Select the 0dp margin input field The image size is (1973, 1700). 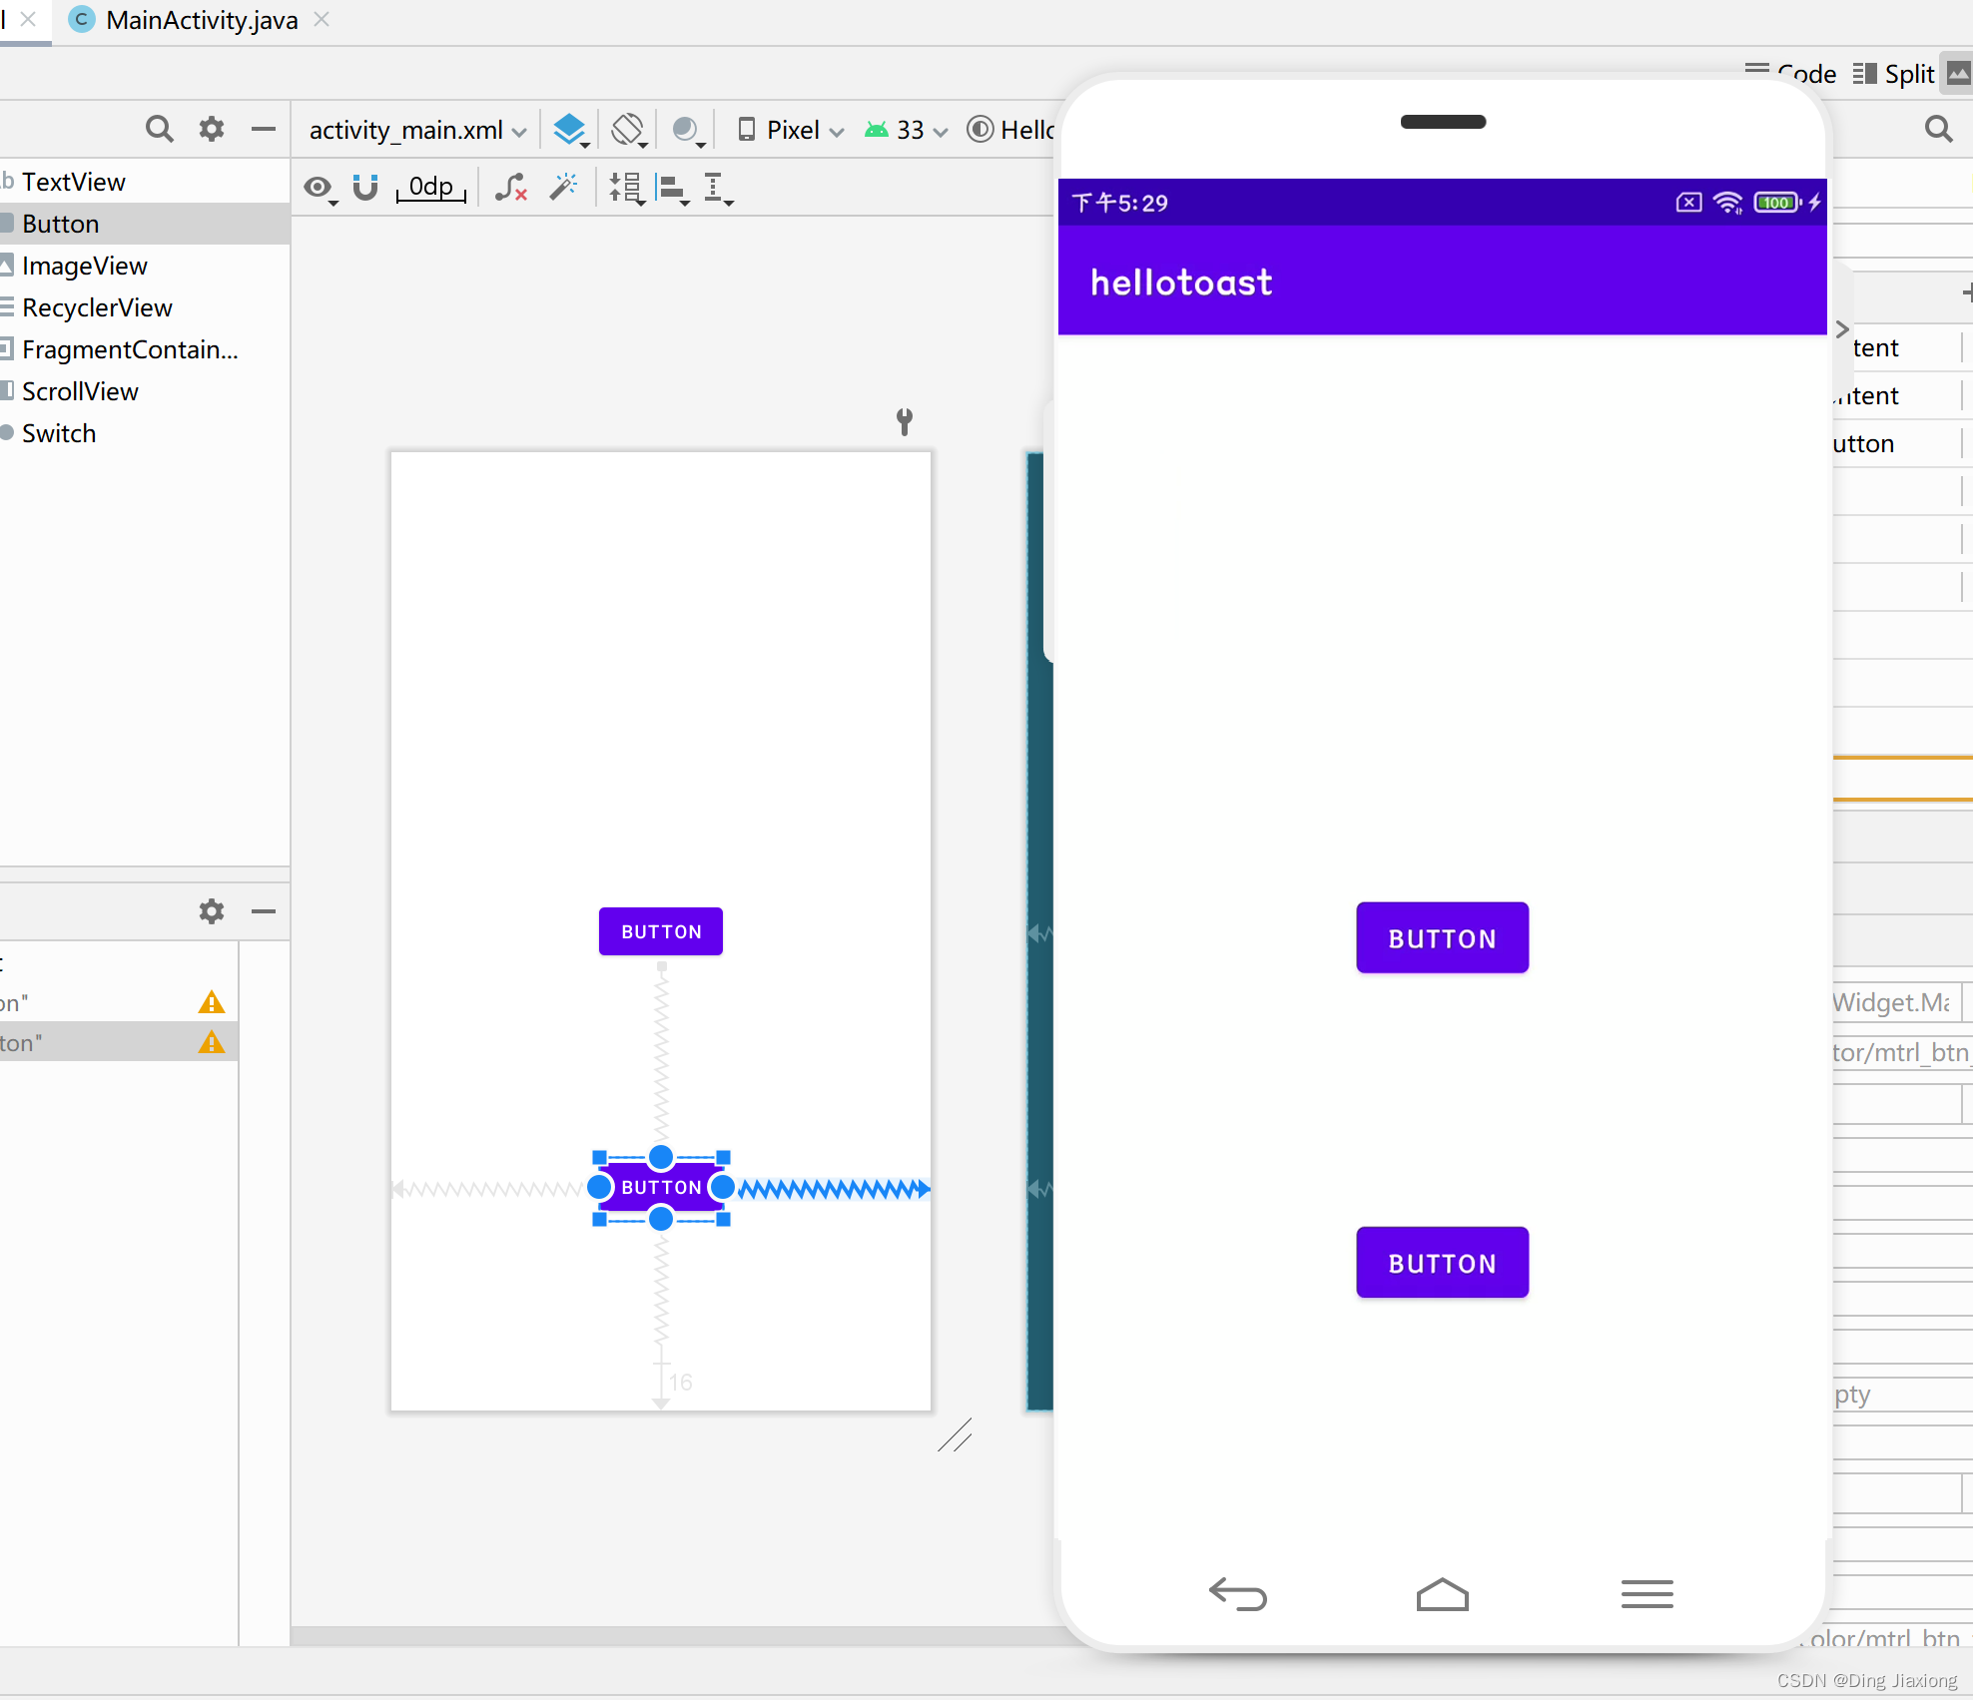(427, 186)
